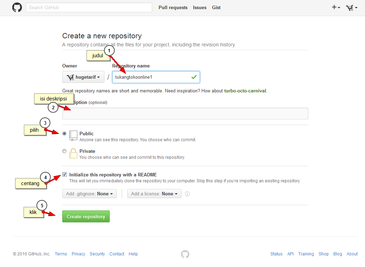
Task: Focus the Description input field
Action: point(185,113)
